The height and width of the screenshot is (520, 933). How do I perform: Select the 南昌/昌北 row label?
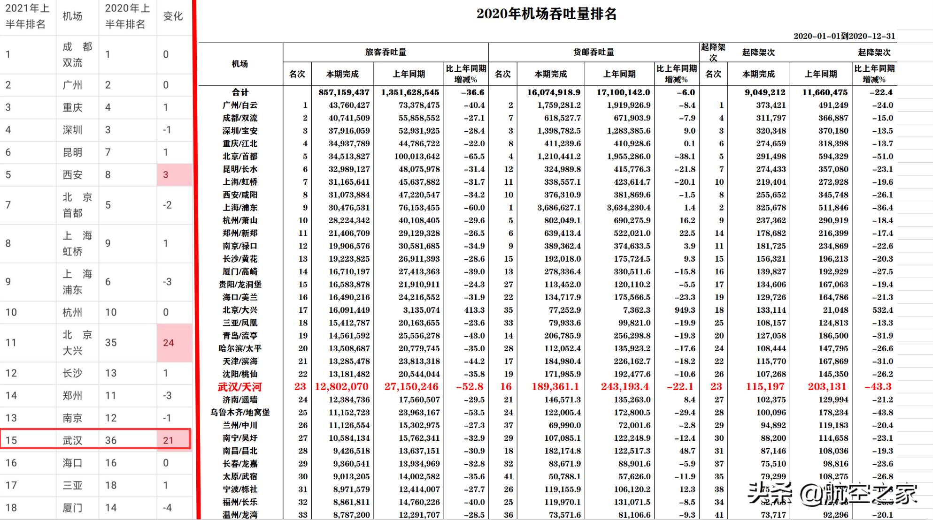[x=240, y=451]
